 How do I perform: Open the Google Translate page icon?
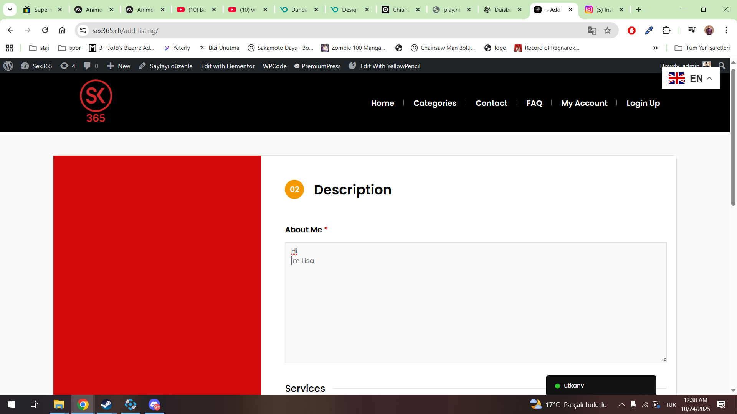(592, 31)
